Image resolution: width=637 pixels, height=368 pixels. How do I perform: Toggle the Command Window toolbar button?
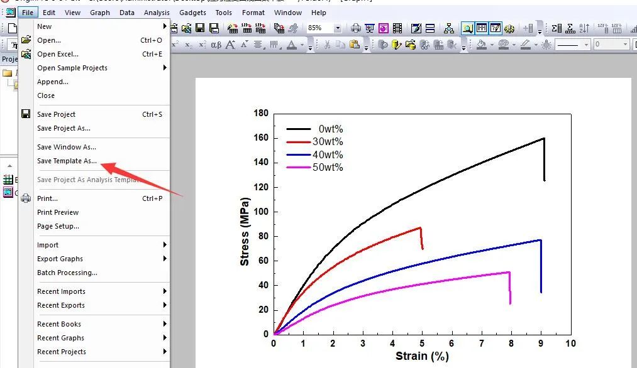point(496,28)
